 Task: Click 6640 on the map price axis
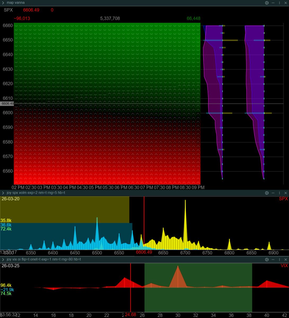[8, 55]
